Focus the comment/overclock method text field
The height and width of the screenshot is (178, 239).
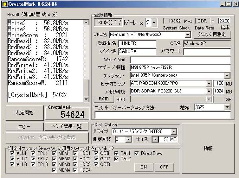pos(163,115)
